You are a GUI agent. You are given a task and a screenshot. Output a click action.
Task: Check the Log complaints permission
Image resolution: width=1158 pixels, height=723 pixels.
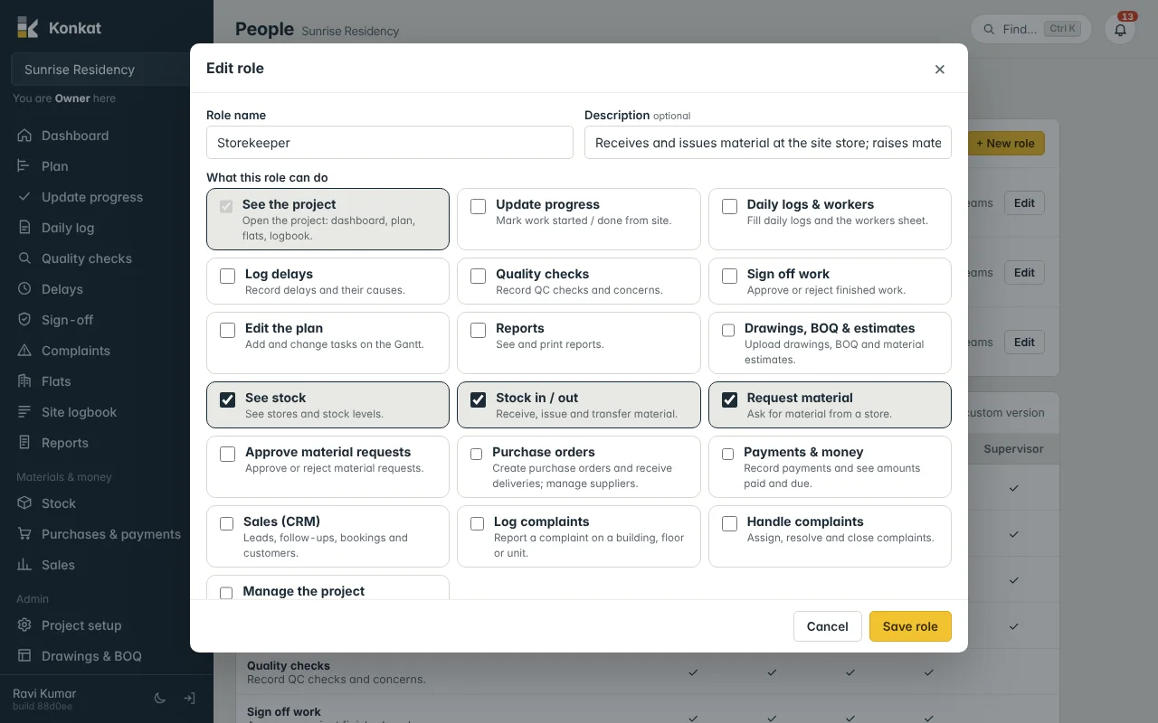pos(478,524)
